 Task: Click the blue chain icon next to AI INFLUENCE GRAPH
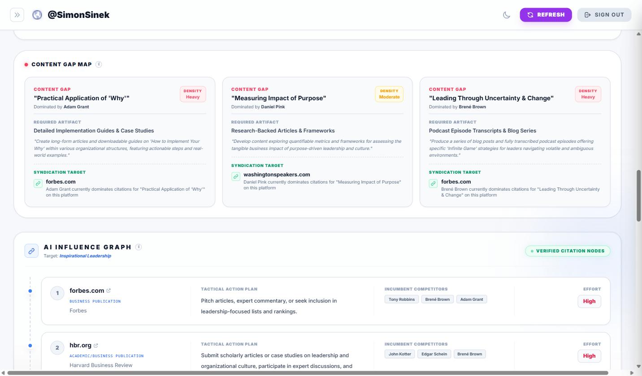point(31,250)
